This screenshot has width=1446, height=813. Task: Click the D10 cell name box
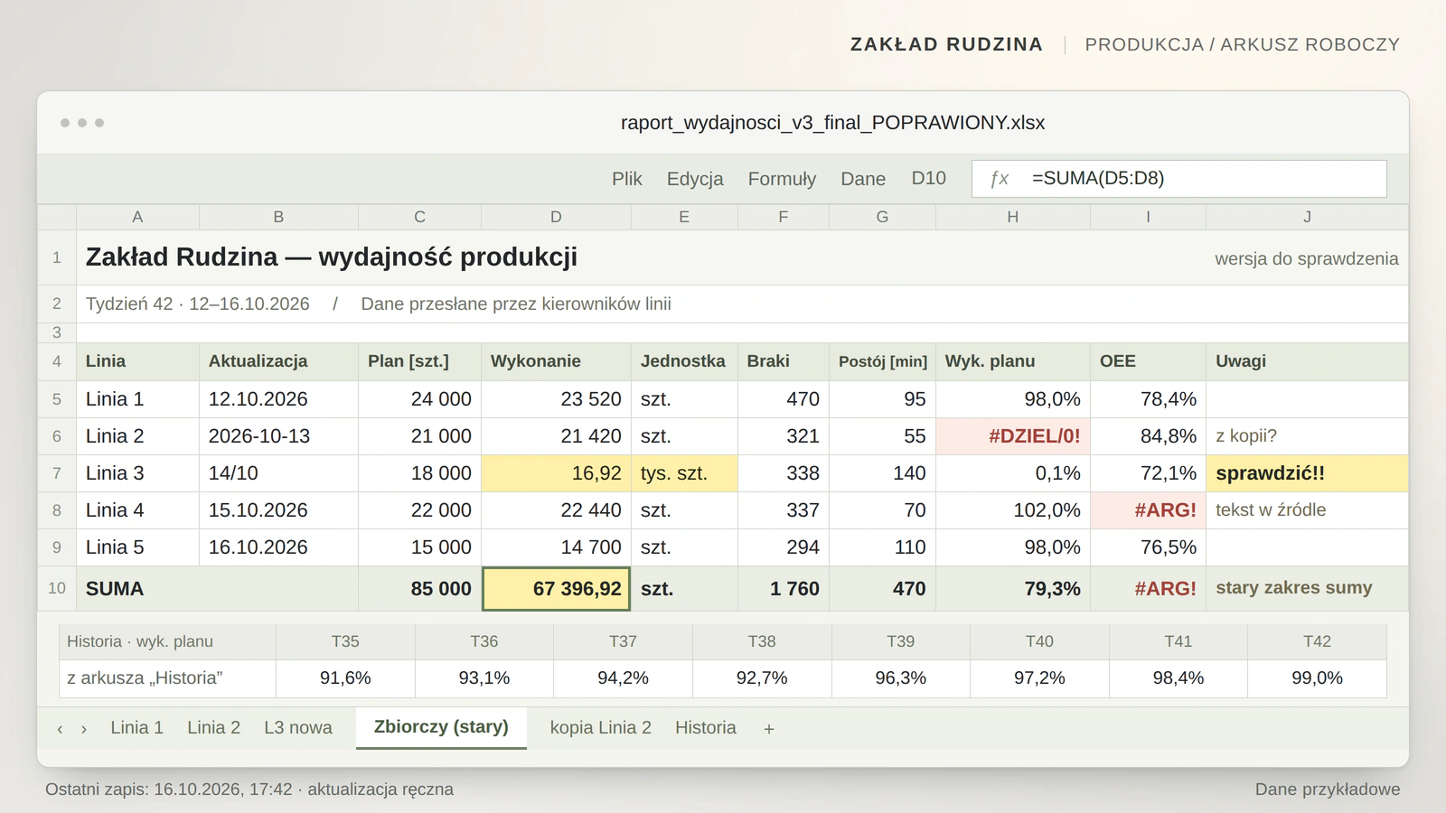(928, 179)
